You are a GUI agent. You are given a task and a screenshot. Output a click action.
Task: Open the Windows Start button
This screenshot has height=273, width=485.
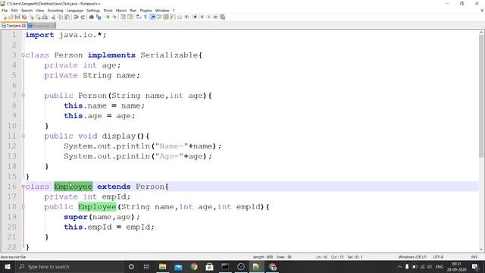tap(8, 267)
